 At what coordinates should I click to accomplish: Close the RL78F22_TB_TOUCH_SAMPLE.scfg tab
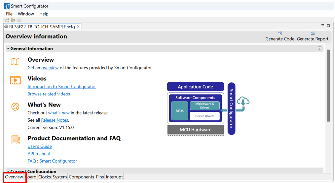(78, 26)
